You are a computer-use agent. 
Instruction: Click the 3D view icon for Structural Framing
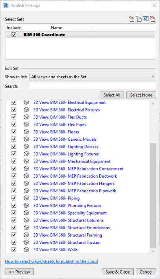click(x=26, y=235)
